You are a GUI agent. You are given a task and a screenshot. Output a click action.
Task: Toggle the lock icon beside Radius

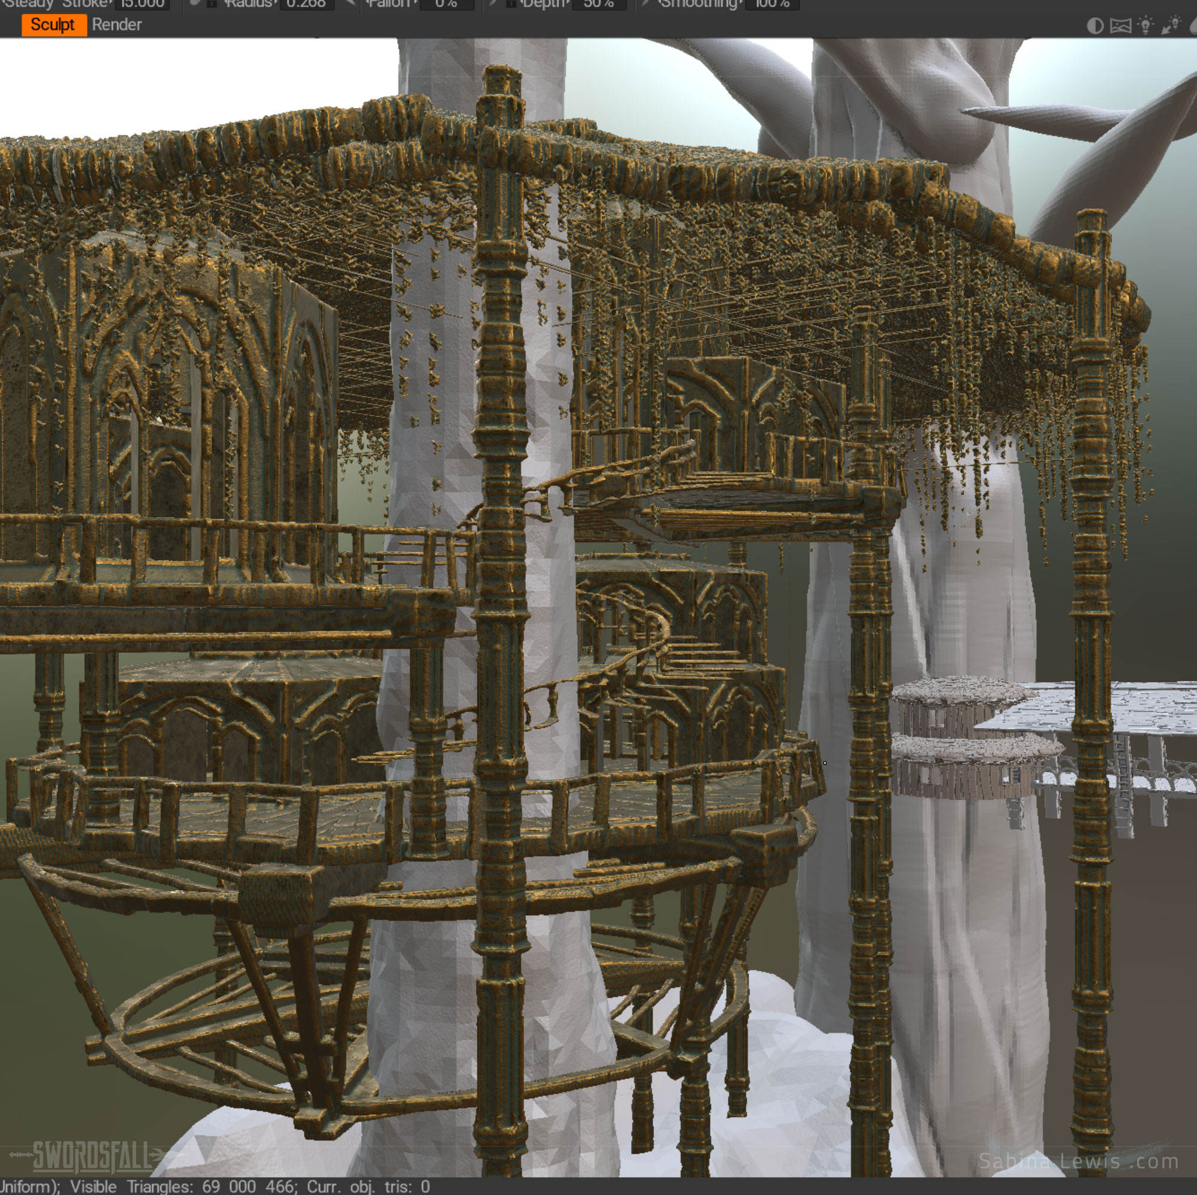tap(212, 3)
